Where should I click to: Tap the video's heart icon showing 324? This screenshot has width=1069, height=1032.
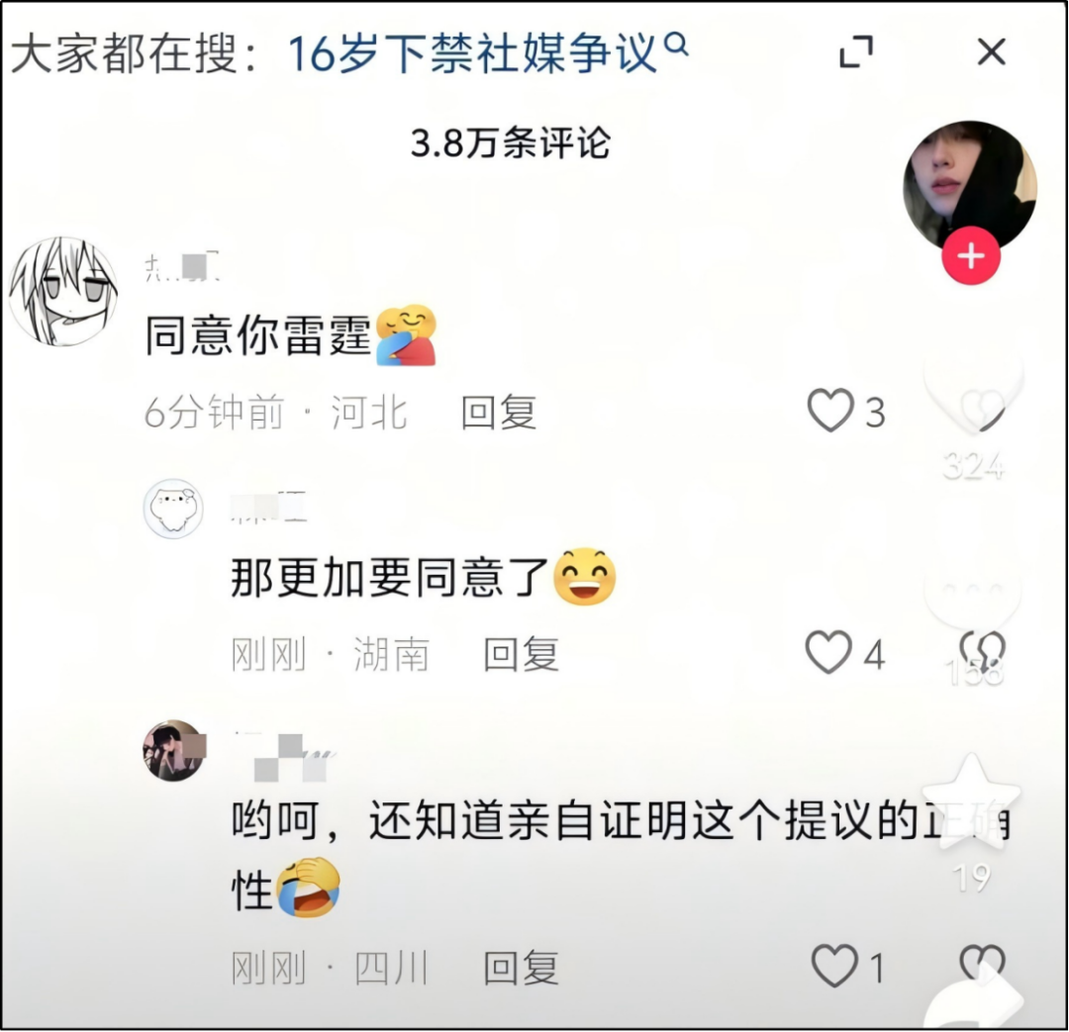(x=974, y=396)
